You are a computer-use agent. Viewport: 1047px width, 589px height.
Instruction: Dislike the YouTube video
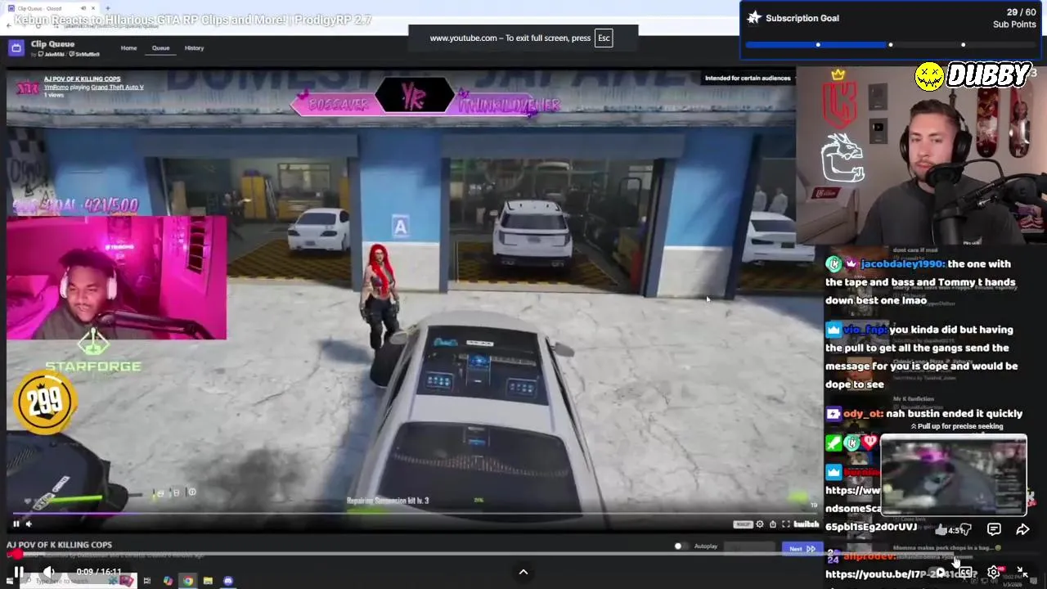[x=965, y=530]
